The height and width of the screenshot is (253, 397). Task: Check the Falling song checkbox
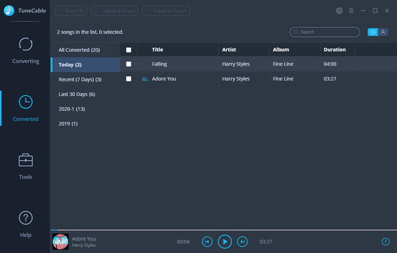[129, 64]
